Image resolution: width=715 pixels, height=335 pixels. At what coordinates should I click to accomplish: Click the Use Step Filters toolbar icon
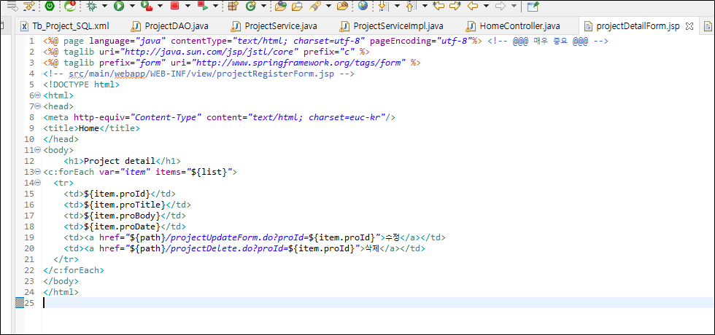28,6
